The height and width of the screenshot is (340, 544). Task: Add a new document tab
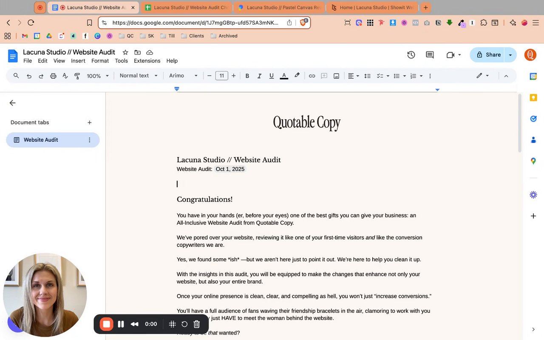point(89,123)
